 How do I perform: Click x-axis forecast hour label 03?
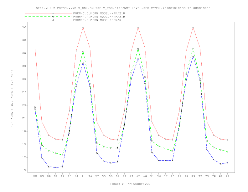(42, 176)
